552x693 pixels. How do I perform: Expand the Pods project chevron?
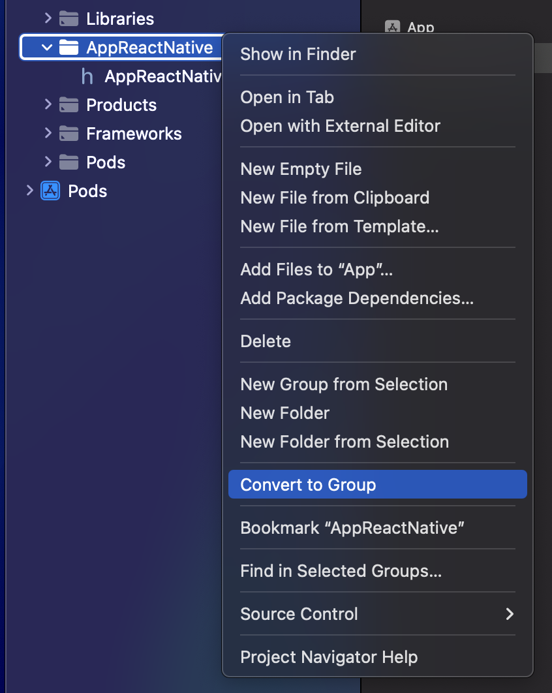point(29,191)
